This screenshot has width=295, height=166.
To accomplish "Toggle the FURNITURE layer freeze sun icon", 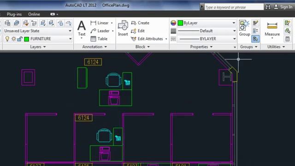I will 13,39.
